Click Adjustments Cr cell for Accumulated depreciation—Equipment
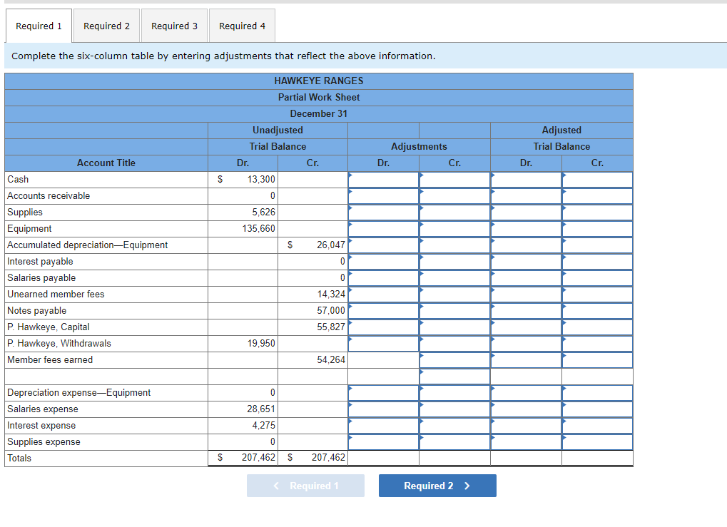This screenshot has height=527, width=727. pos(454,245)
